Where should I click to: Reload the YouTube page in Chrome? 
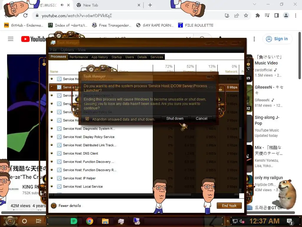click(25, 15)
